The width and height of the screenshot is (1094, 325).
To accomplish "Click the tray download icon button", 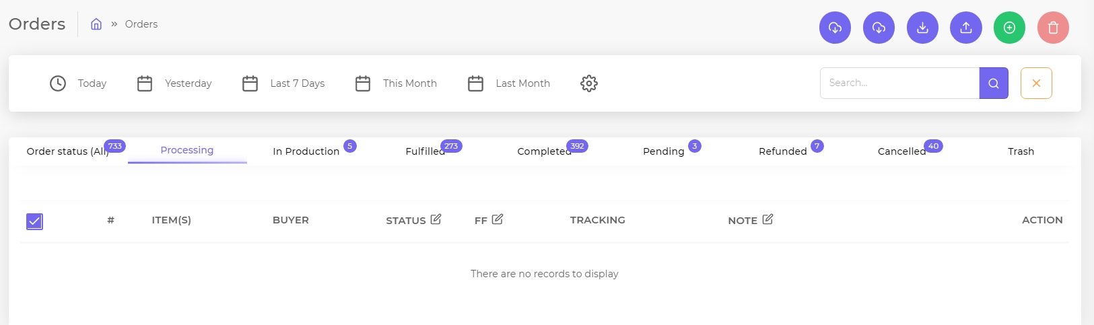I will 922,28.
